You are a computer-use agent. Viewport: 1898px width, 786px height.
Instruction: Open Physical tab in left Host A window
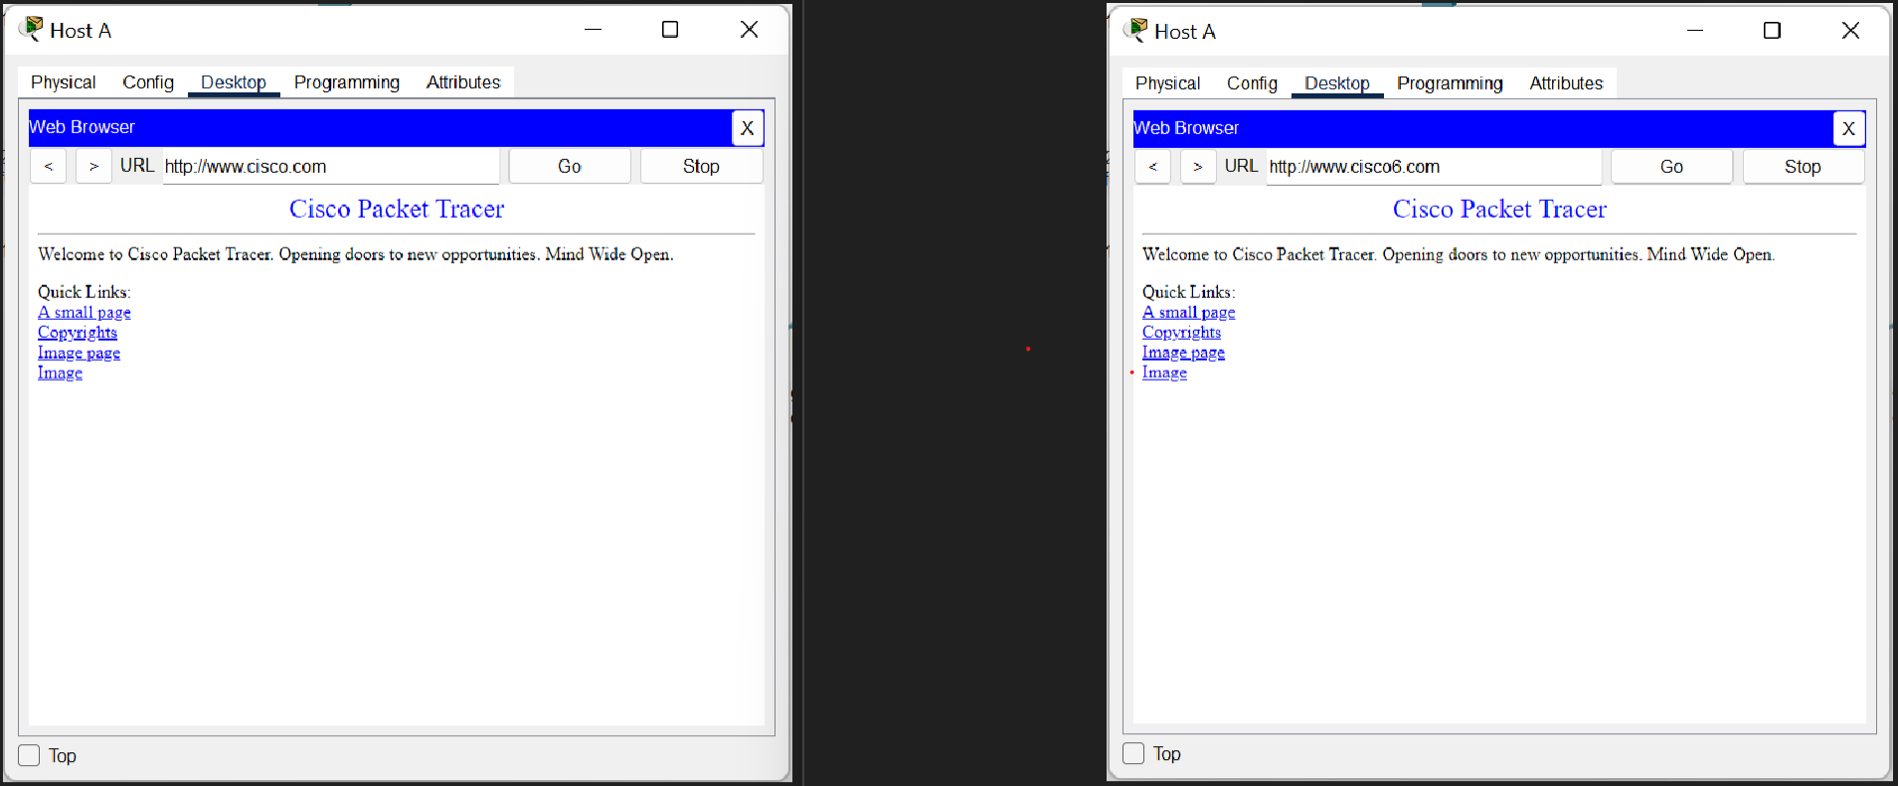click(63, 82)
